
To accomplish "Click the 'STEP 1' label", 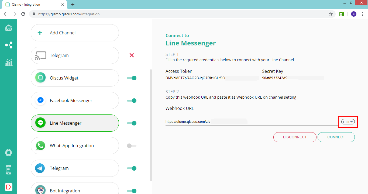I will click(x=172, y=54).
